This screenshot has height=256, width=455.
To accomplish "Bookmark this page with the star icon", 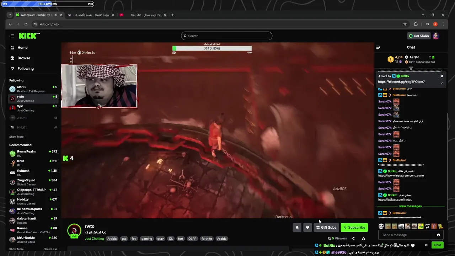I will click(405, 24).
